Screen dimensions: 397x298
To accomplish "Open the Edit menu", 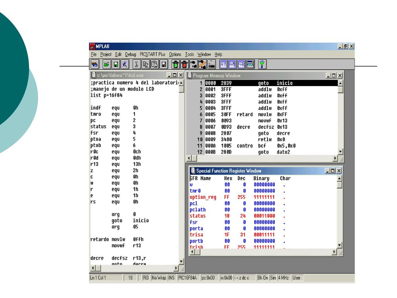I will 118,54.
